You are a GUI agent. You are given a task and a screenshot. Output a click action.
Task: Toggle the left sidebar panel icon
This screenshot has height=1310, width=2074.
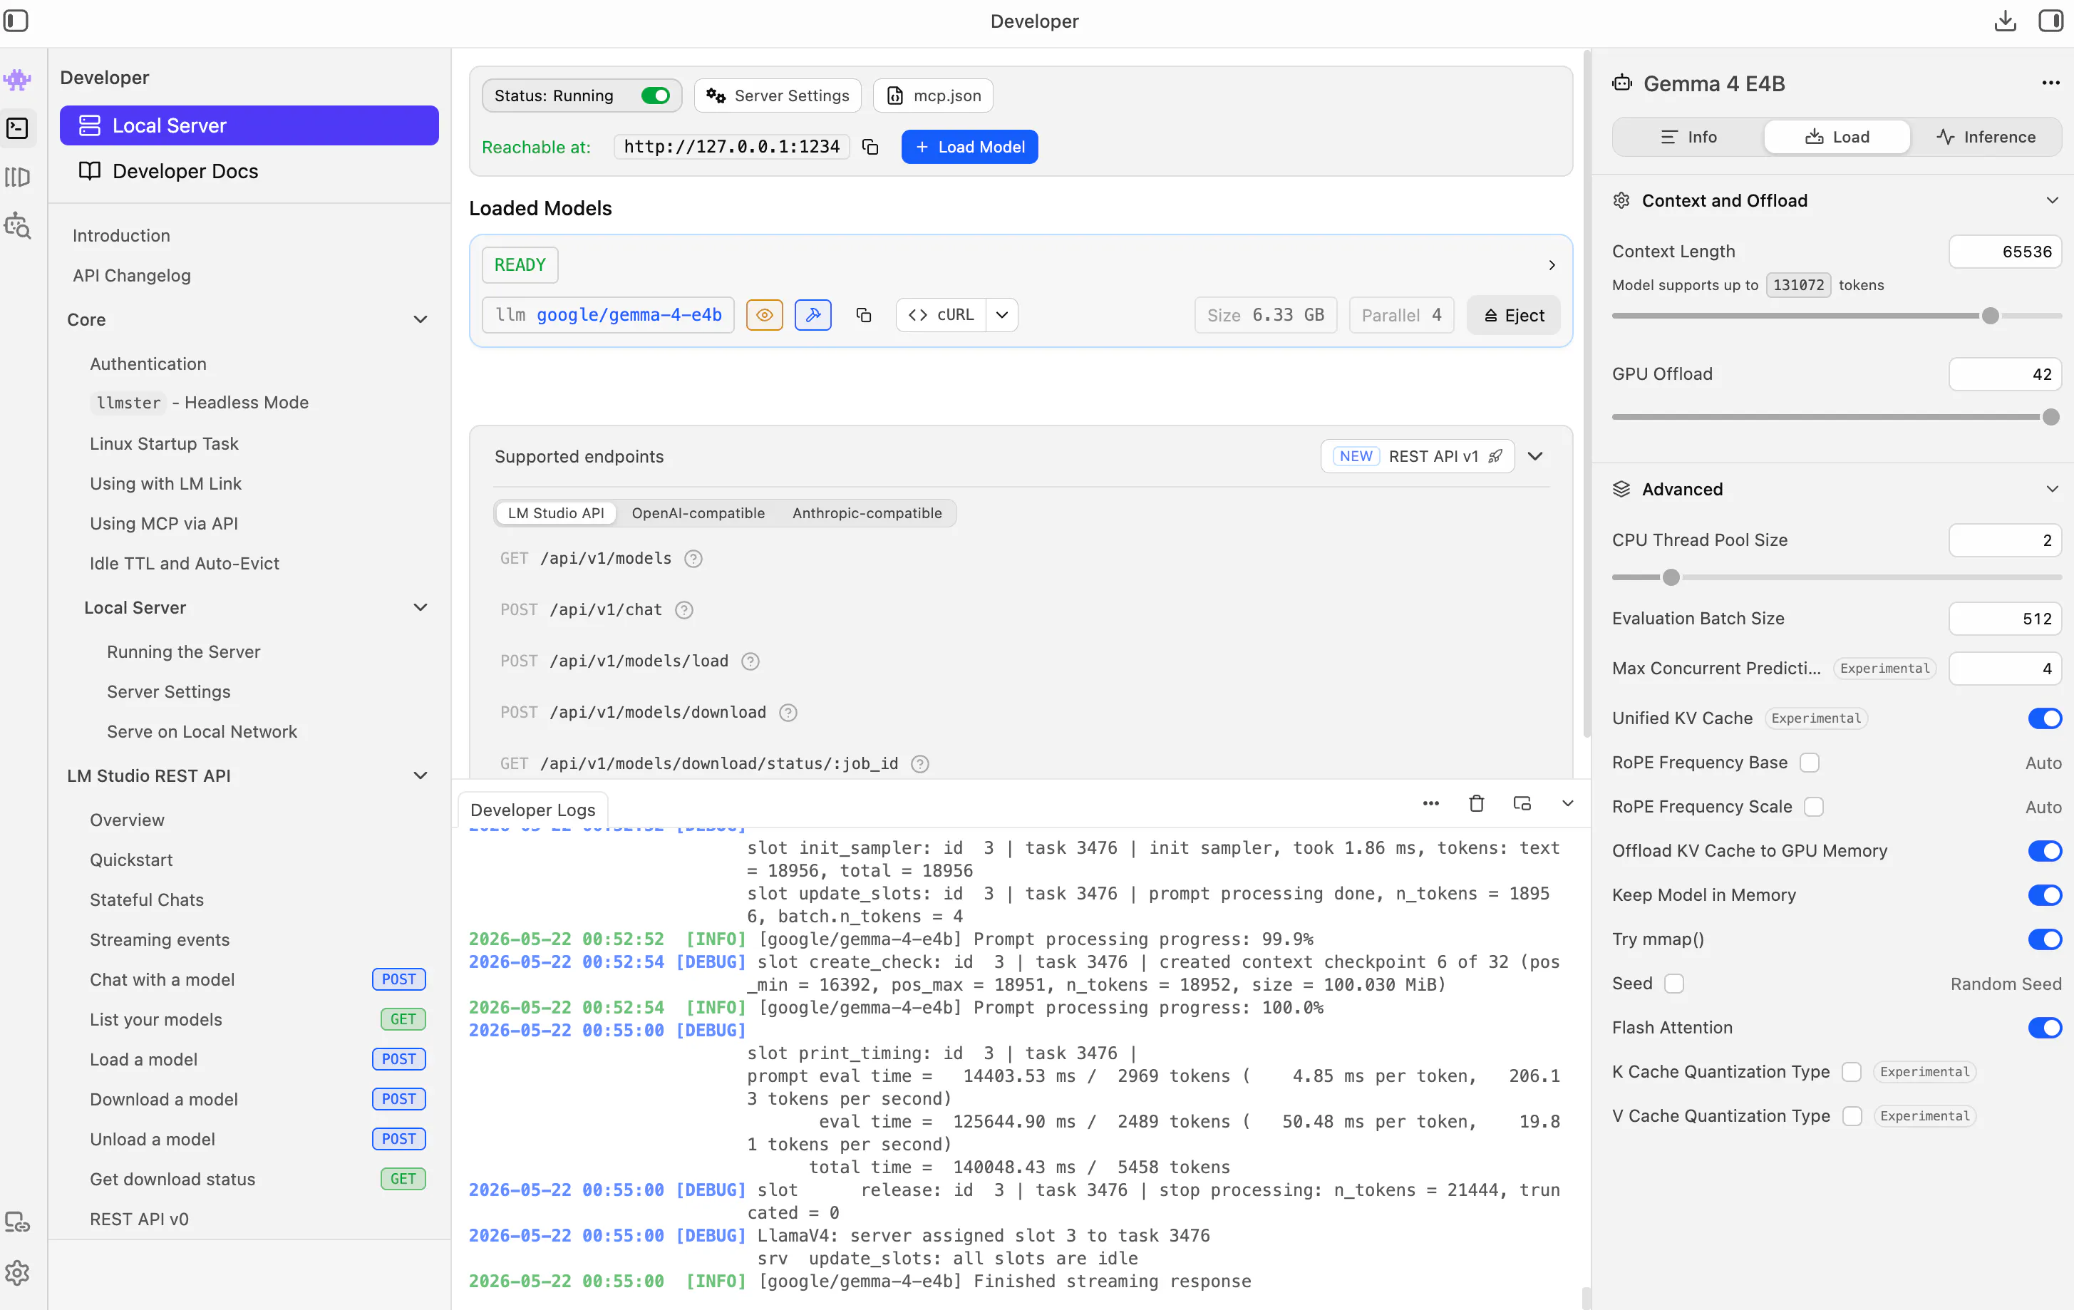coord(16,21)
